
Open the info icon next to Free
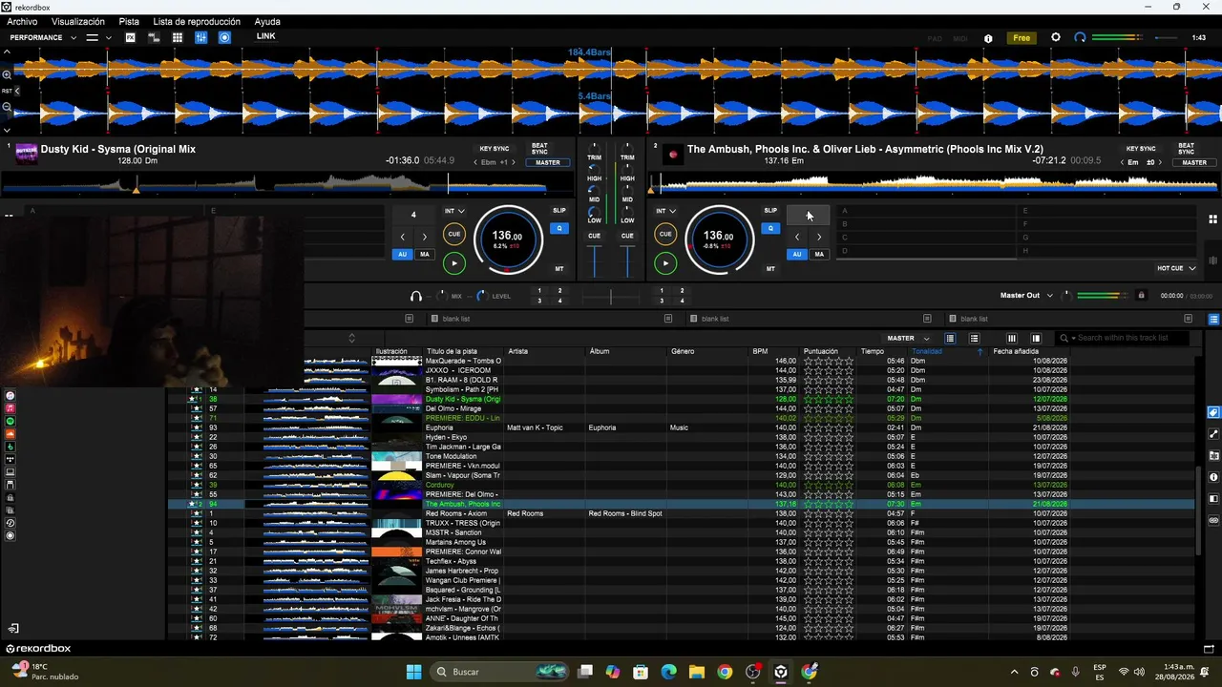(x=988, y=38)
